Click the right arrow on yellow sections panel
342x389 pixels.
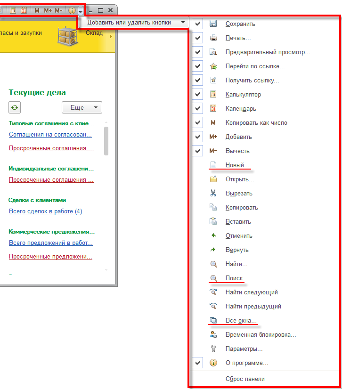(111, 36)
